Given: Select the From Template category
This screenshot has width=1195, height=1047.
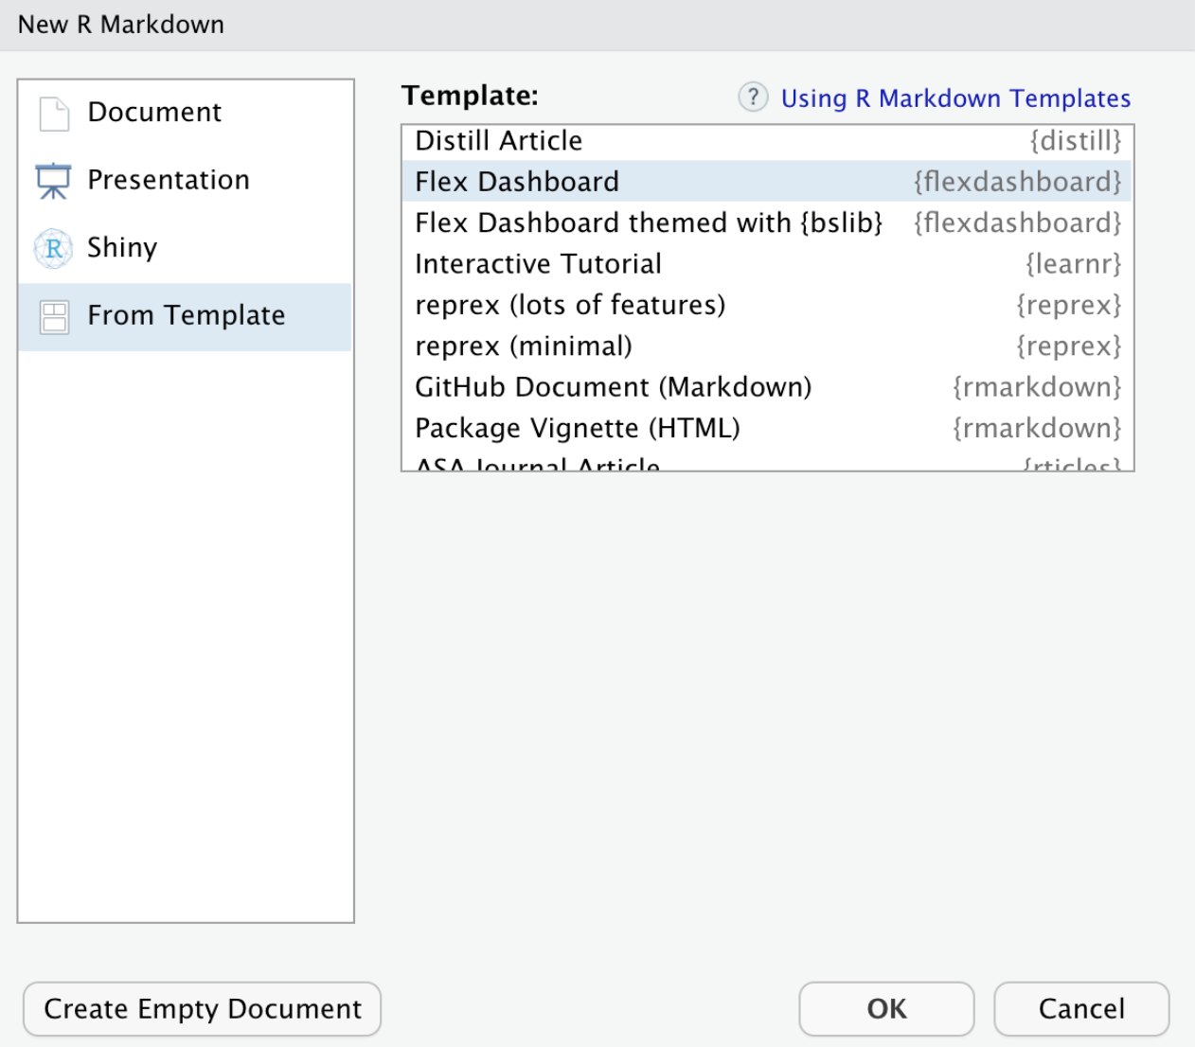Looking at the screenshot, I should [186, 316].
